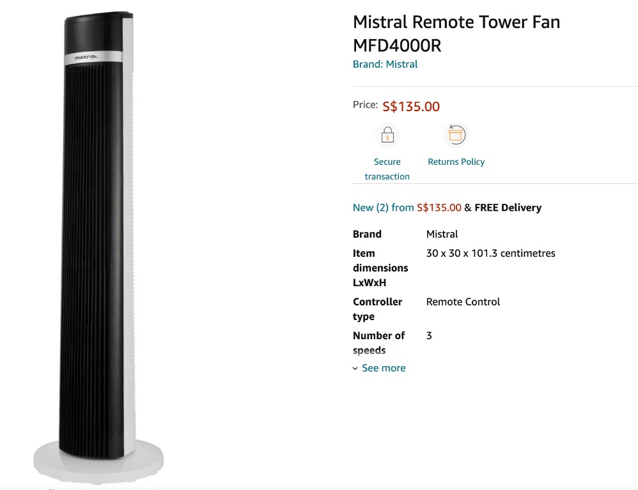Click the chevron beside See more

coord(355,368)
